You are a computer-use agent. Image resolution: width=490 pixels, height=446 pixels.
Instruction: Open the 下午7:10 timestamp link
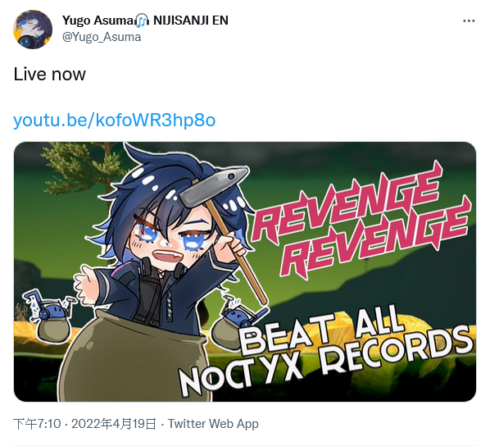37,424
